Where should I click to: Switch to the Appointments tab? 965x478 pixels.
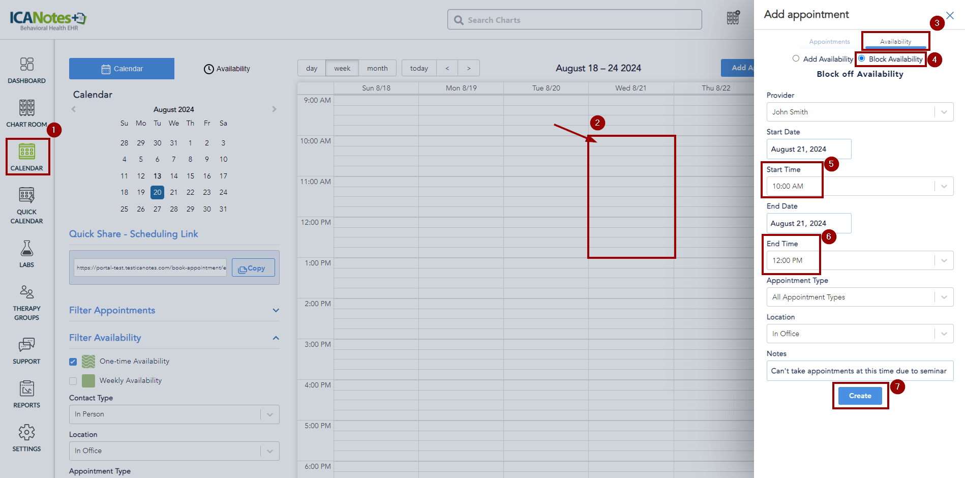pyautogui.click(x=829, y=42)
